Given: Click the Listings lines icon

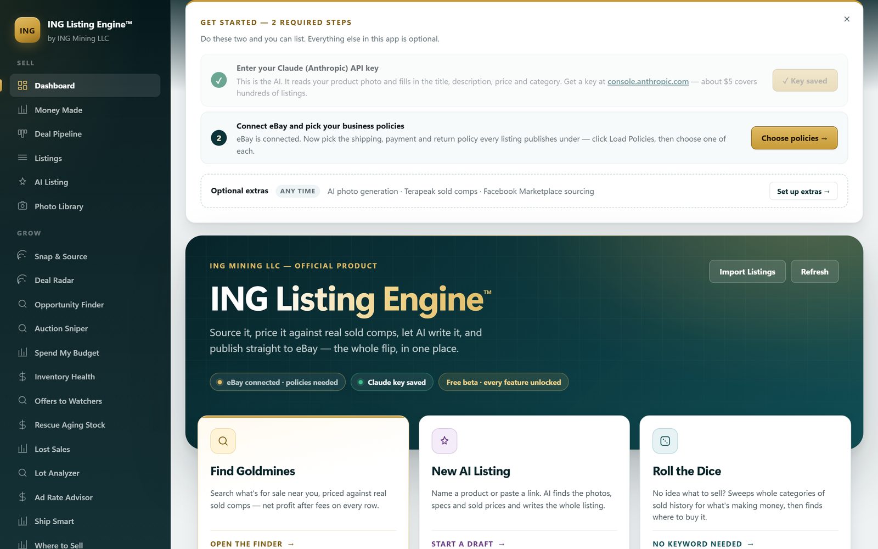Looking at the screenshot, I should click(22, 158).
